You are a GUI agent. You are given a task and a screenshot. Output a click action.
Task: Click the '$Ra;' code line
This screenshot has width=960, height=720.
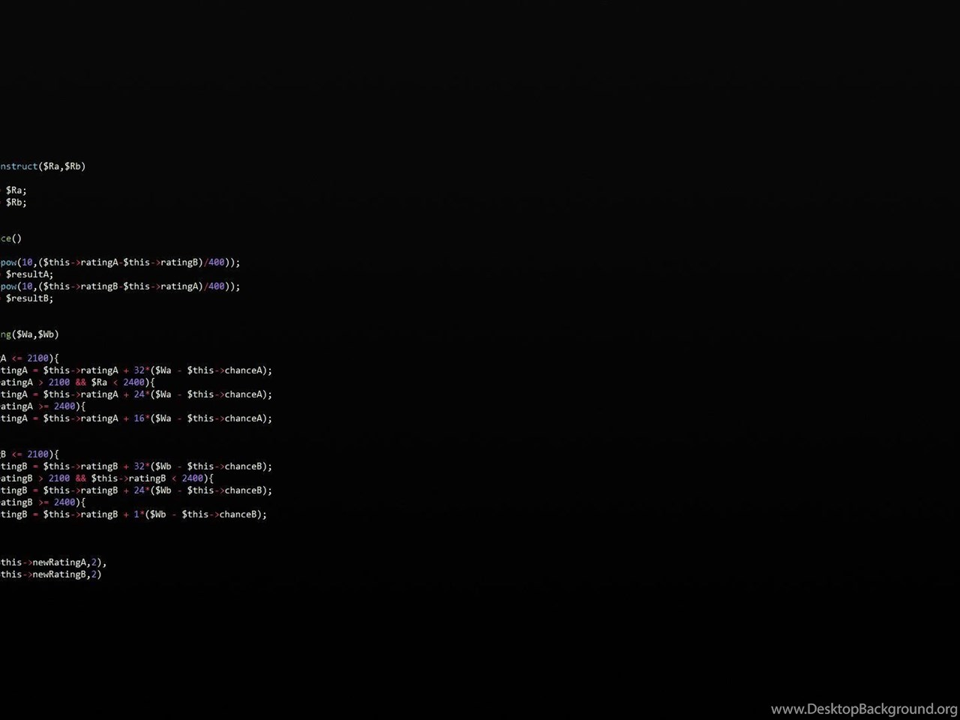point(16,190)
